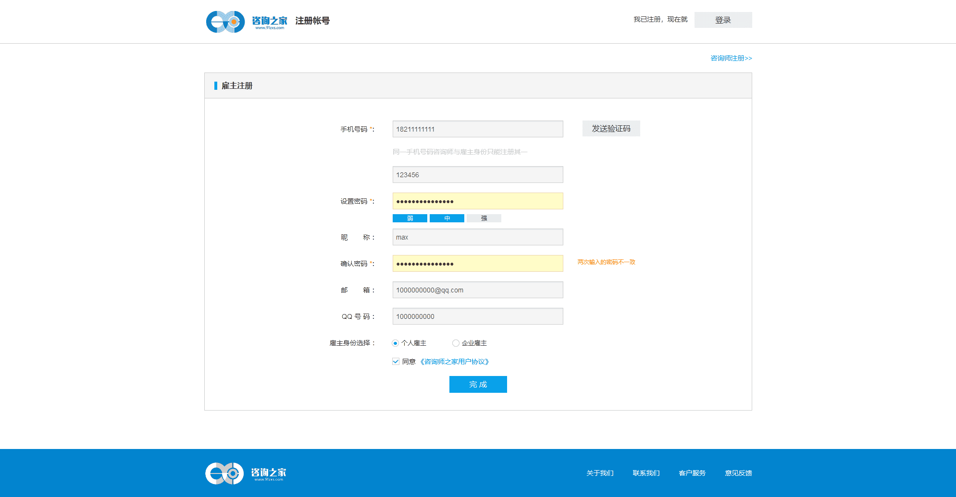Open the 客户服务 footer link
The image size is (956, 497).
(692, 473)
